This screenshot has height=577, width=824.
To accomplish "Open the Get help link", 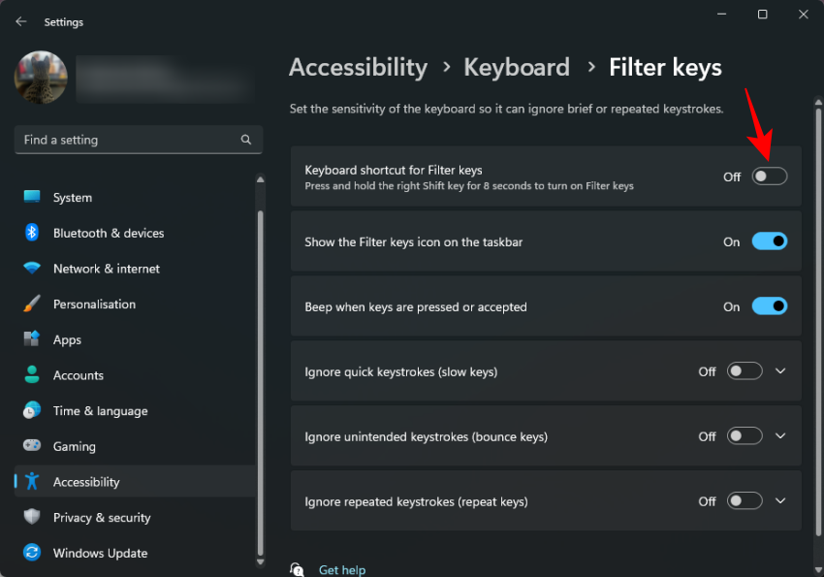I will pyautogui.click(x=342, y=569).
